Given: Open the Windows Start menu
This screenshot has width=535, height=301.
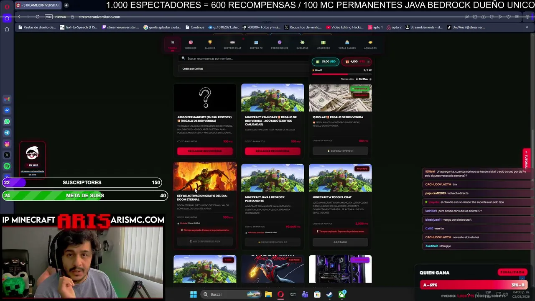Looking at the screenshot, I should click(193, 294).
